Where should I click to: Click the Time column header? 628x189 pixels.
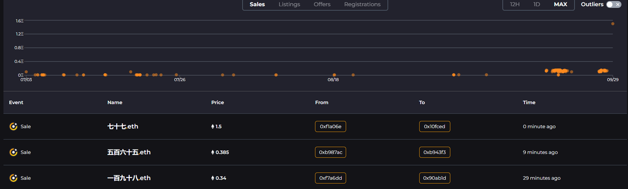tap(529, 103)
